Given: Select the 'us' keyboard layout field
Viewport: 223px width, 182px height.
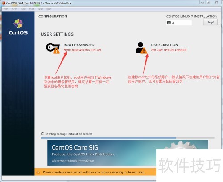Looking at the screenshot, I should (x=179, y=23).
